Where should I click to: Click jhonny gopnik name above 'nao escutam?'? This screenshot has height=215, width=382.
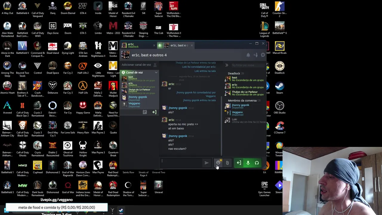178,136
